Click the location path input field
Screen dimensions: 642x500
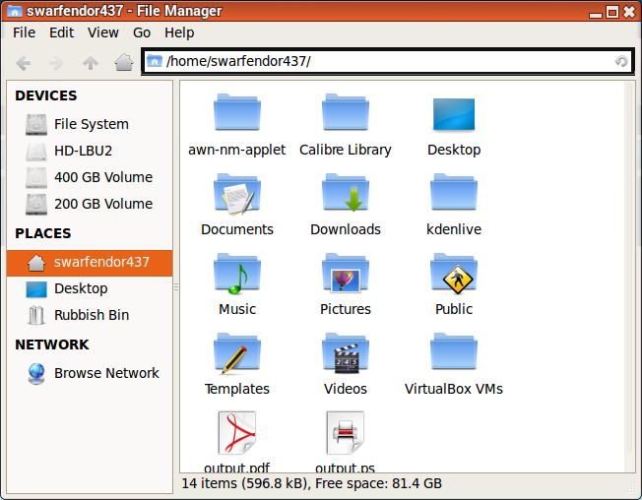click(x=384, y=61)
